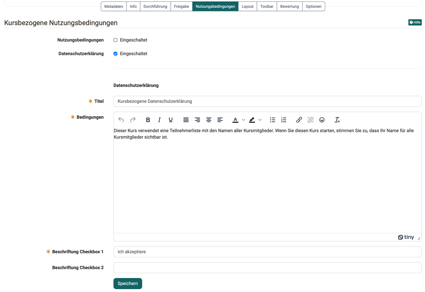Select the Nutzungsbedingungen tab
This screenshot has height=292, width=425.
click(x=215, y=7)
